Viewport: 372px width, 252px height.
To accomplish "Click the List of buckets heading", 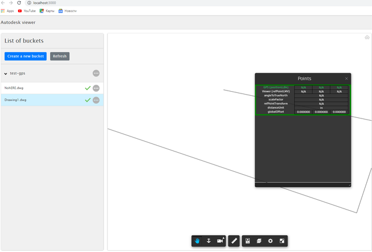I will point(24,41).
